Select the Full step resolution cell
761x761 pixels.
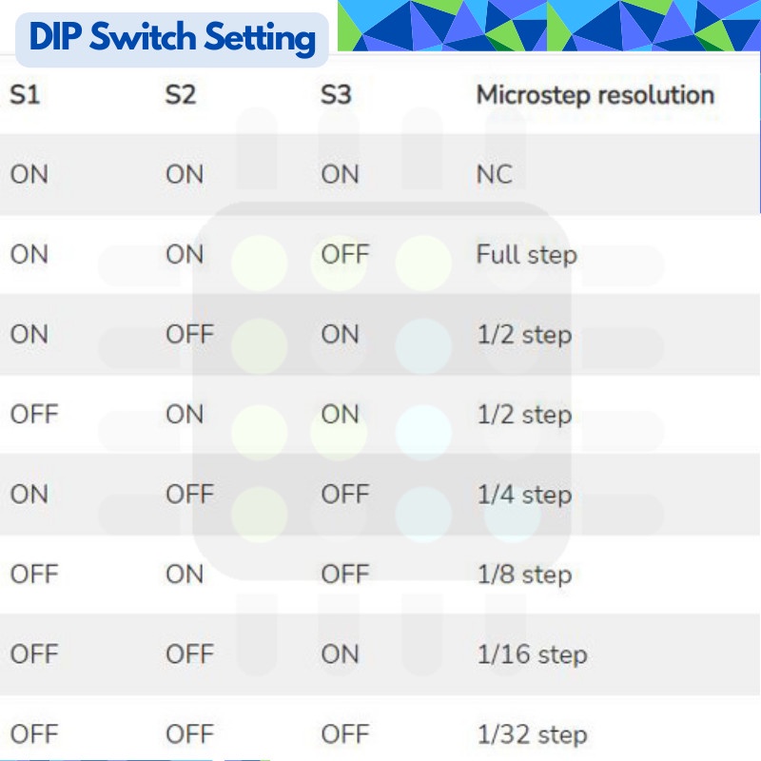pyautogui.click(x=526, y=255)
